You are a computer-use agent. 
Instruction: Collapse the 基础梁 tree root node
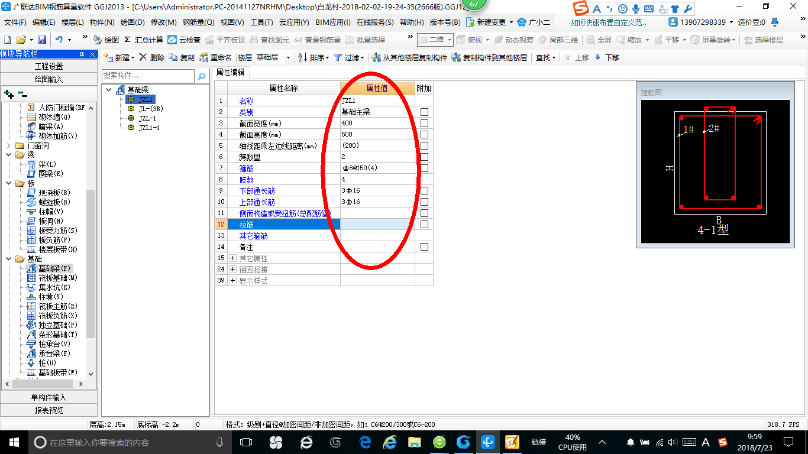tap(109, 90)
